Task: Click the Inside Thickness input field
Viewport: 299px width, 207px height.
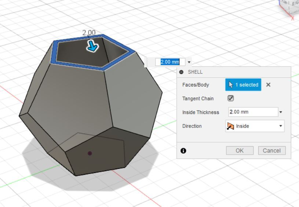Action: (x=253, y=112)
